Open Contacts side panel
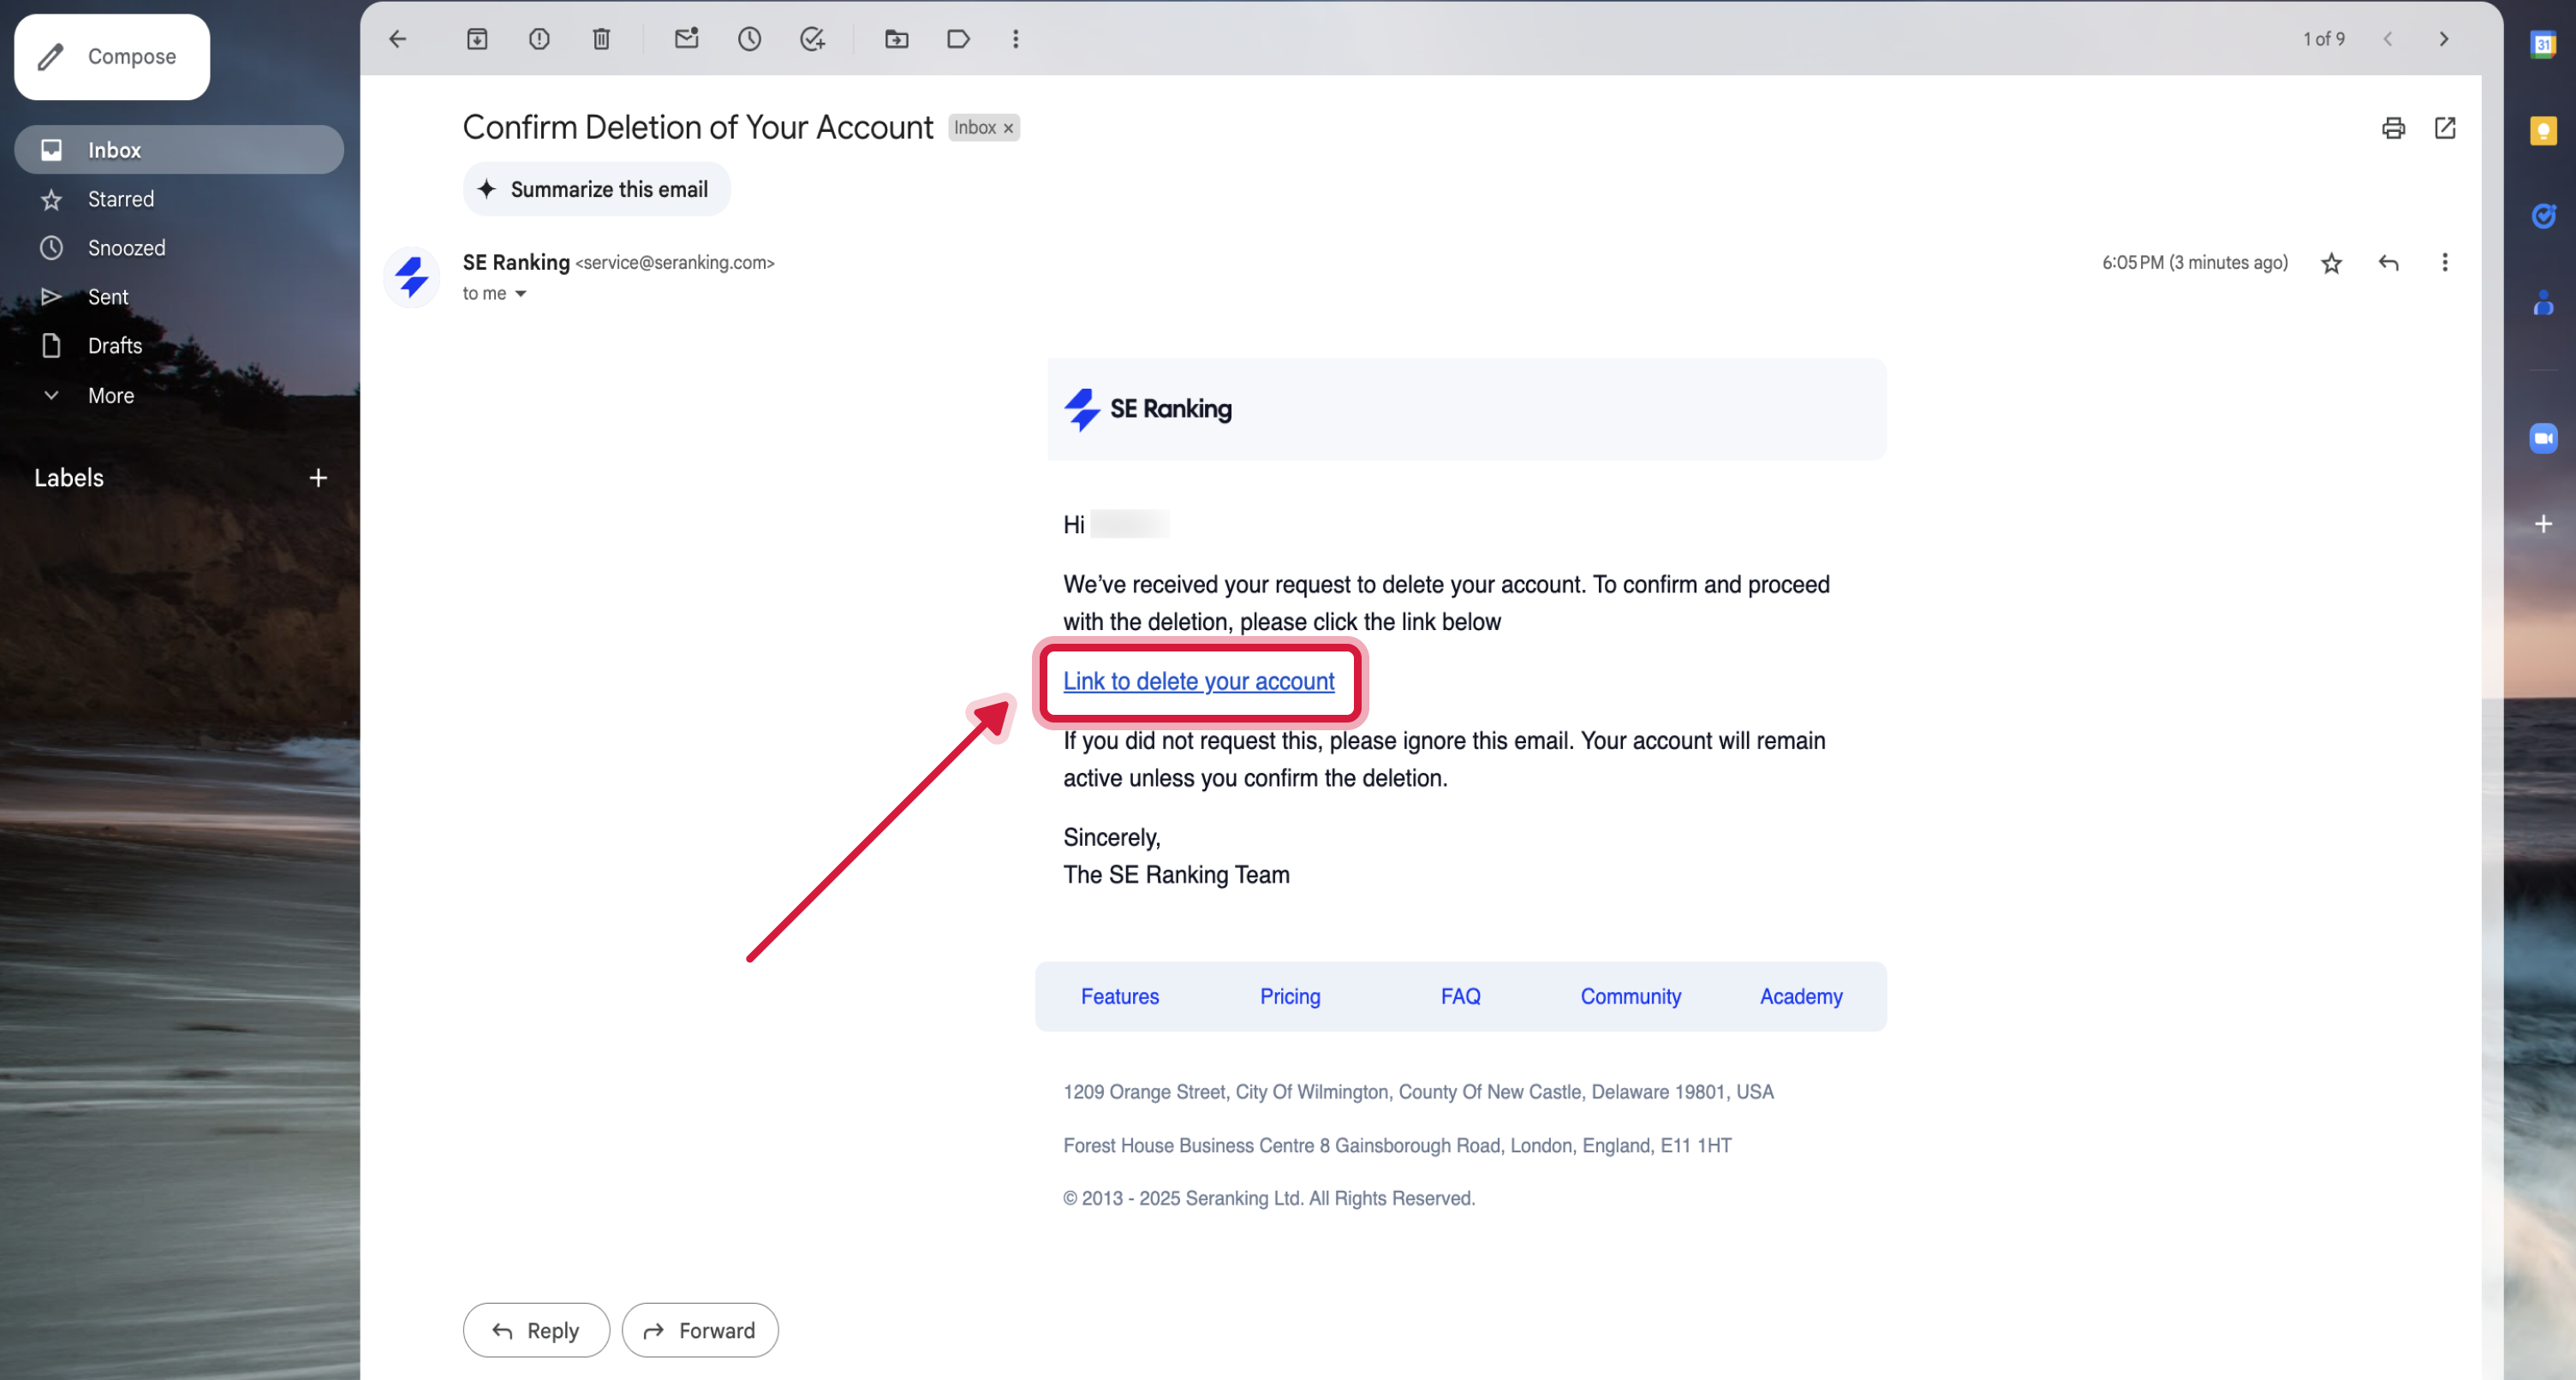Screen dimensions: 2576x1380 pos(2543,302)
